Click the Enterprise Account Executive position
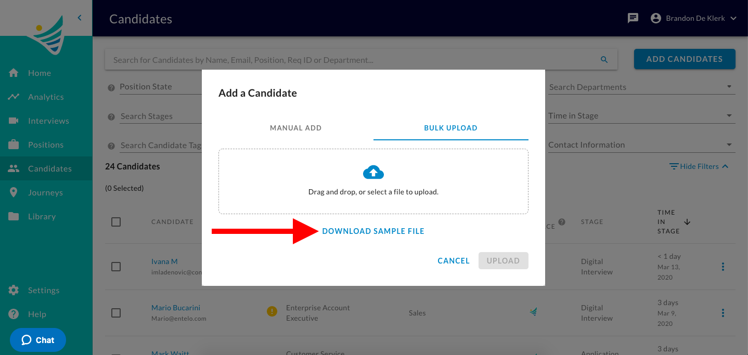This screenshot has width=748, height=355. point(318,313)
